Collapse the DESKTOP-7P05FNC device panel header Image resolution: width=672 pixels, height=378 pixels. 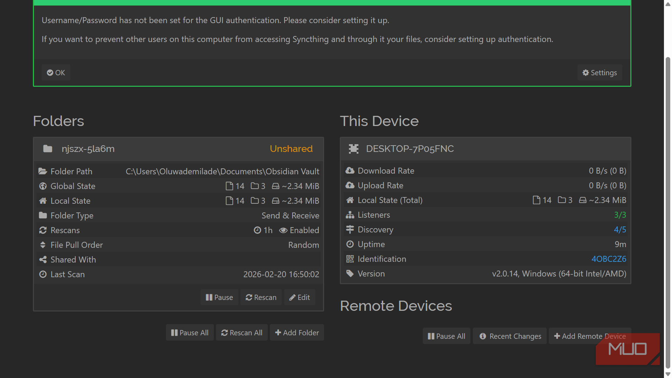tap(485, 149)
